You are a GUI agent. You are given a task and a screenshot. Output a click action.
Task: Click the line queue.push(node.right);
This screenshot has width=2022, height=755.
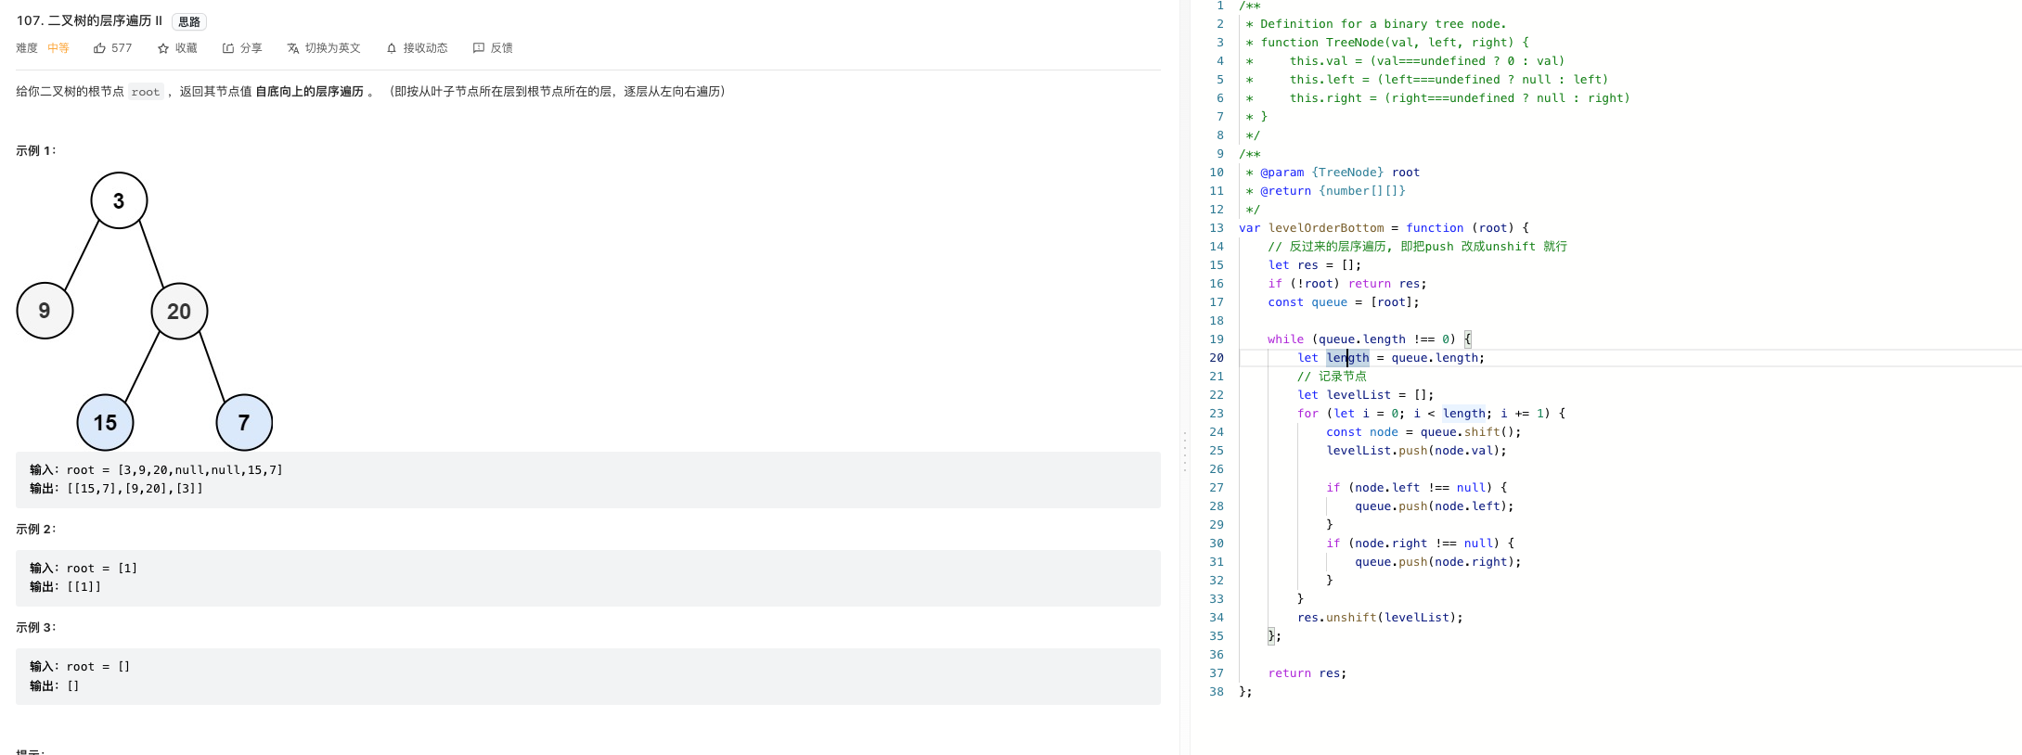(x=1438, y=562)
